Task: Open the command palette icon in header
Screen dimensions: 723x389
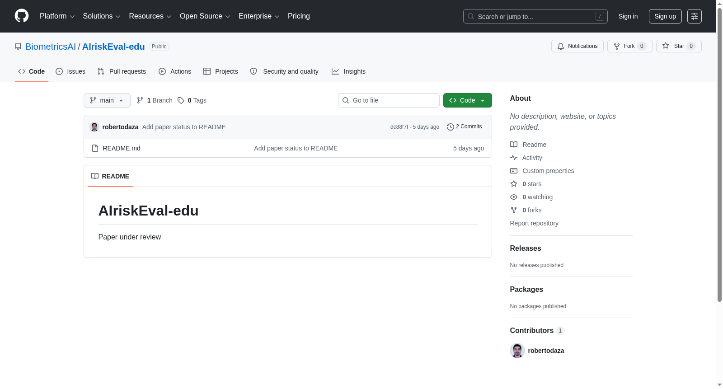Action: coord(694,16)
